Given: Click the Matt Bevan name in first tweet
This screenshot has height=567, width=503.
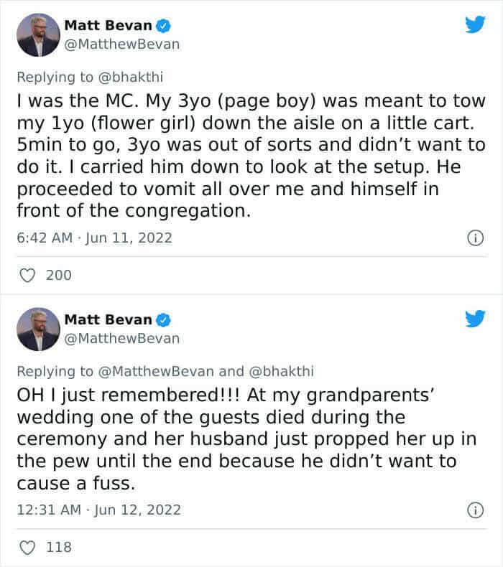Looking at the screenshot, I should click(109, 25).
